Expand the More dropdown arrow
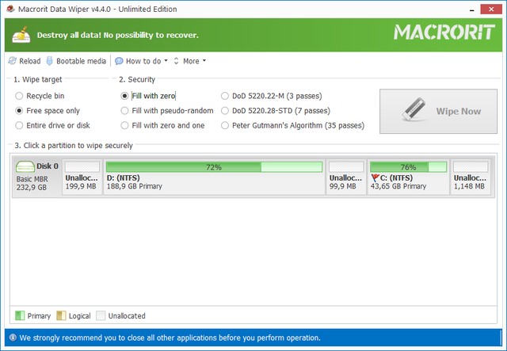 coord(204,60)
